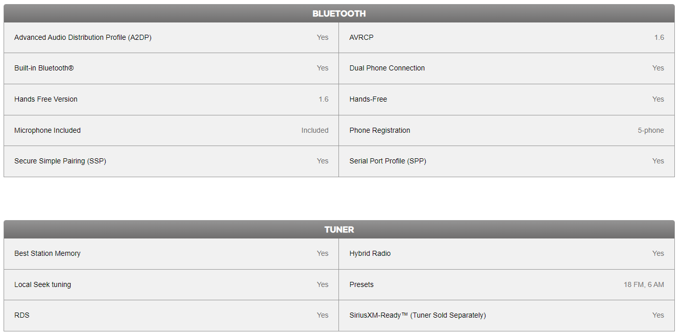
Task: Click the Phone Registration label
Action: pos(380,130)
